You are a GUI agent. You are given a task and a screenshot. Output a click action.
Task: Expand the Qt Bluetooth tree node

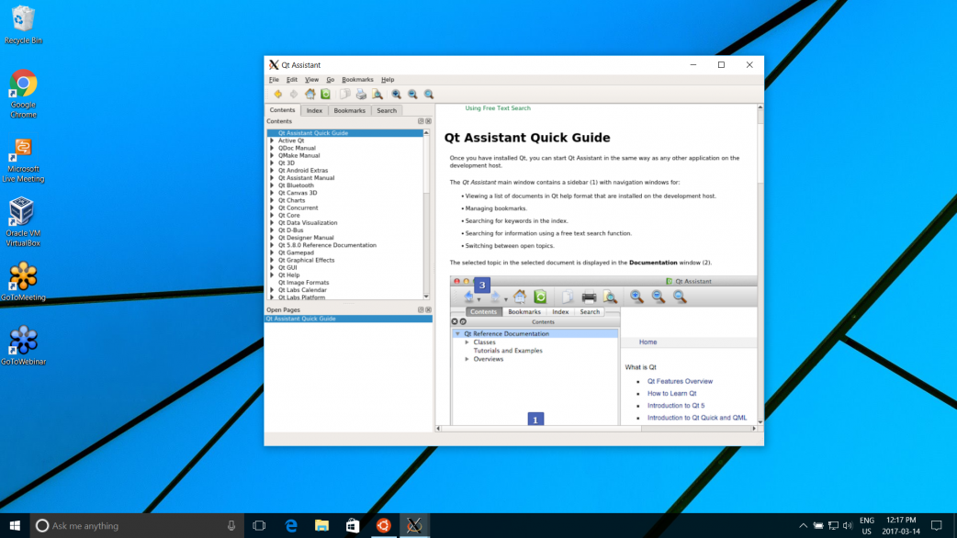(272, 185)
